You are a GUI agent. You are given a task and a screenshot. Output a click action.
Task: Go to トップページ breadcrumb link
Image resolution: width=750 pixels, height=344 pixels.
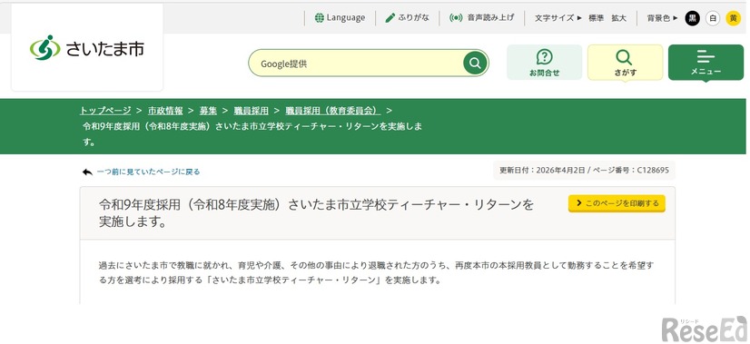pos(105,111)
